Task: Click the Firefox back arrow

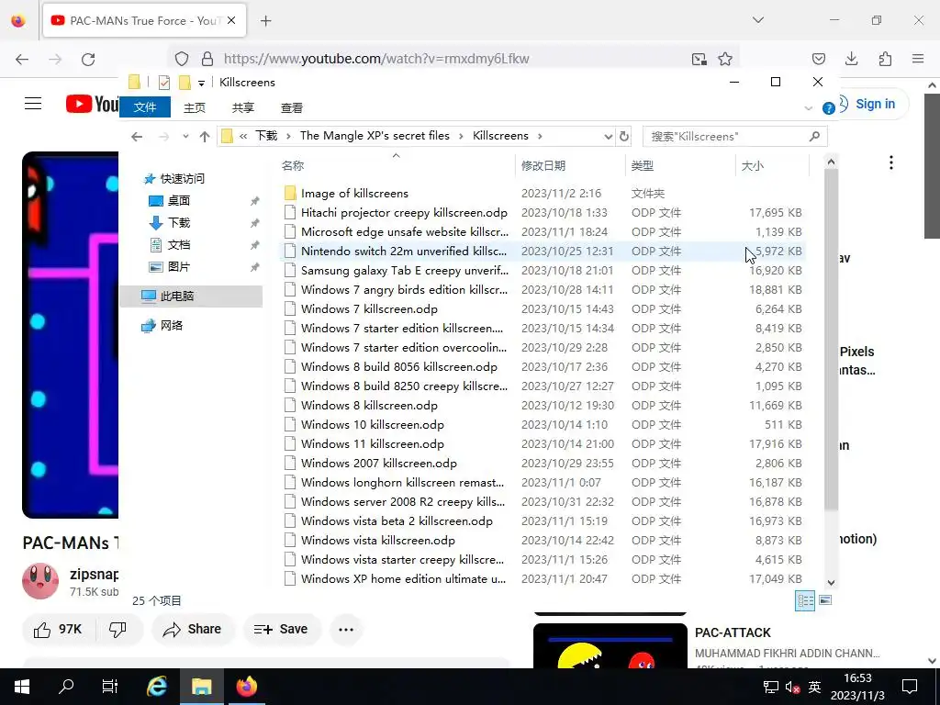Action: point(22,59)
